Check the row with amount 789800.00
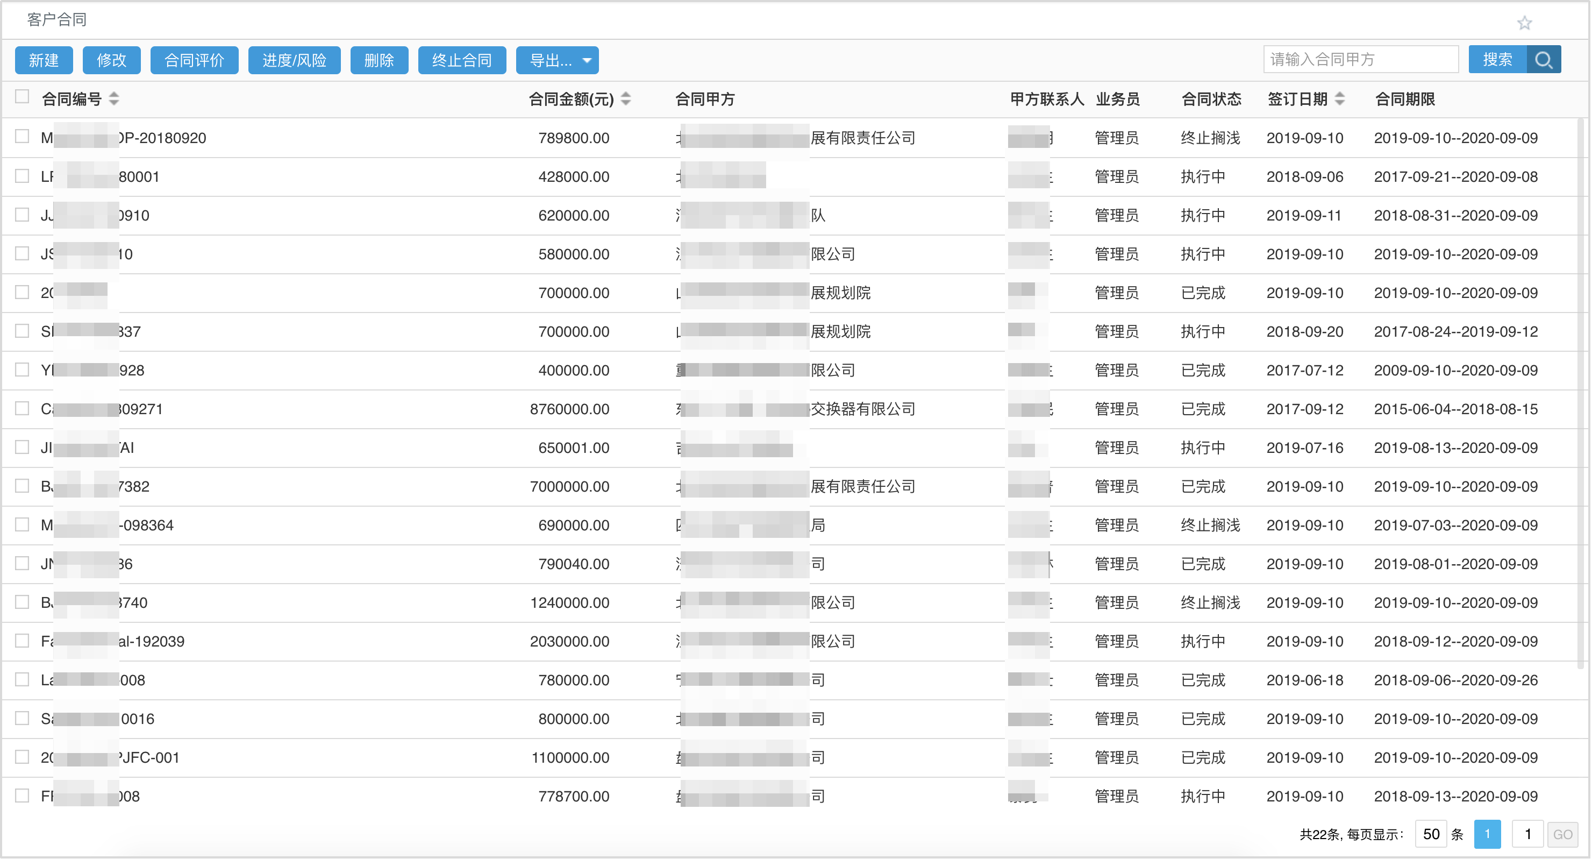The image size is (1592, 859). click(22, 137)
